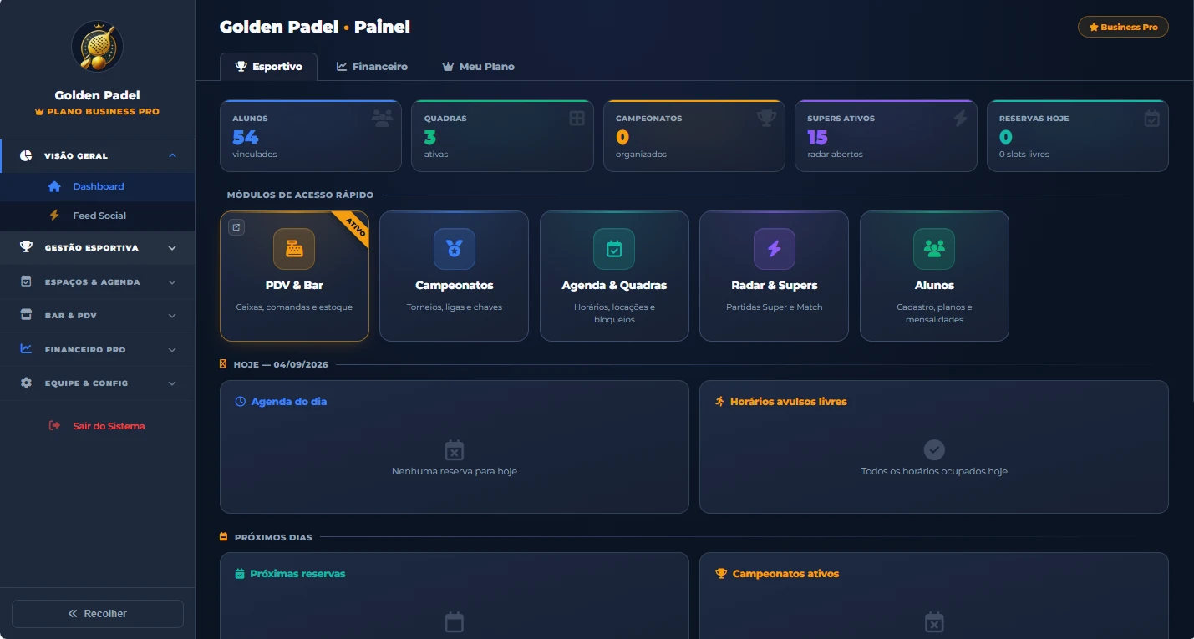Open PDV & Bar external link icon
The height and width of the screenshot is (639, 1194).
click(236, 227)
